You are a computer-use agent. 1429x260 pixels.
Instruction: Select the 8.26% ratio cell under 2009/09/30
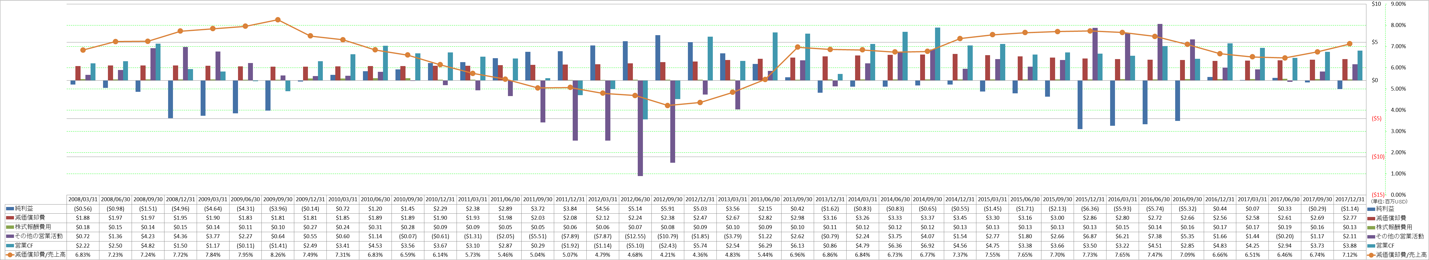[277, 255]
